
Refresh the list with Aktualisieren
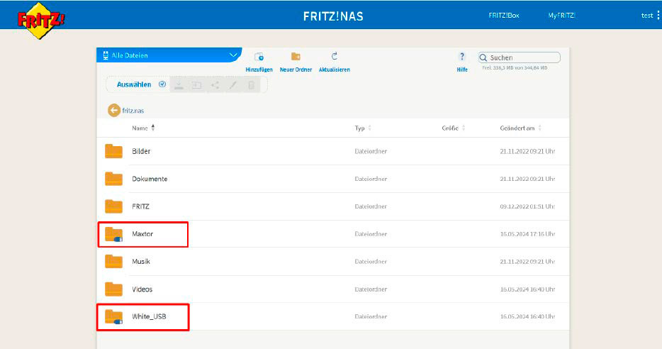pyautogui.click(x=335, y=57)
